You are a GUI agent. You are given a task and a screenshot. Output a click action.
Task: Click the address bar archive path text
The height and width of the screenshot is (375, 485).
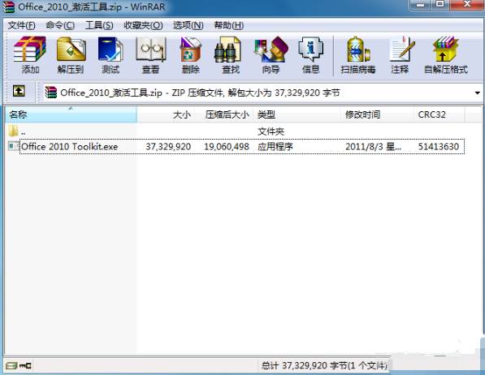(x=200, y=93)
